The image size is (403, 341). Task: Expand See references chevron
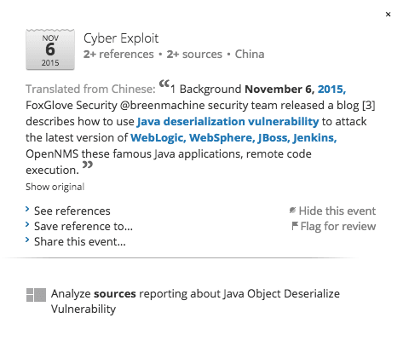click(x=27, y=209)
